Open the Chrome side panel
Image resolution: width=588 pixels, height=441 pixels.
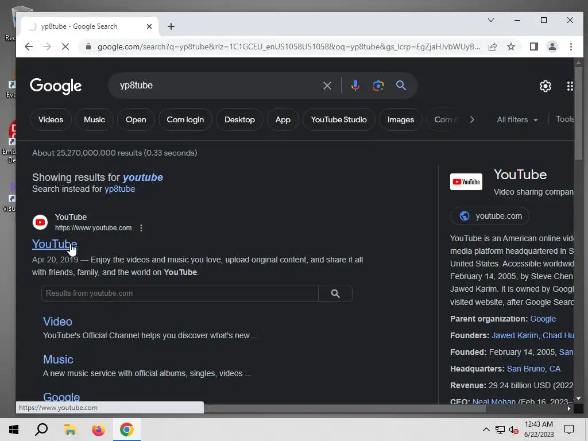coord(534,47)
